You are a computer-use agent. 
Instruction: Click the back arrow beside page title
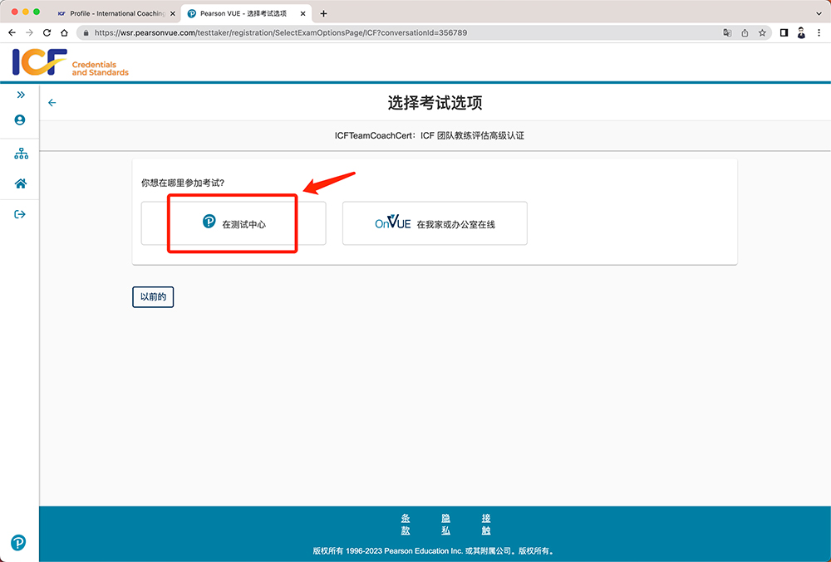(52, 103)
